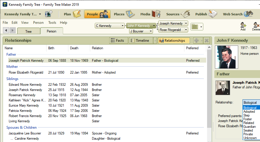The image size is (260, 142).
Task: Choose Adopted in relationship list
Action: [249, 112]
